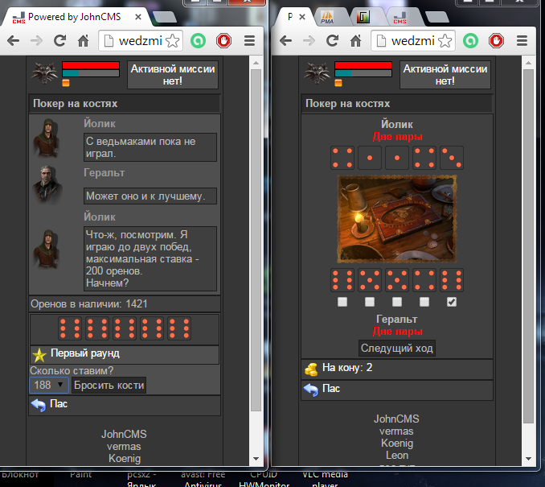The image size is (545, 487).
Task: Switch to PMA tab in right window
Action: coord(327,17)
